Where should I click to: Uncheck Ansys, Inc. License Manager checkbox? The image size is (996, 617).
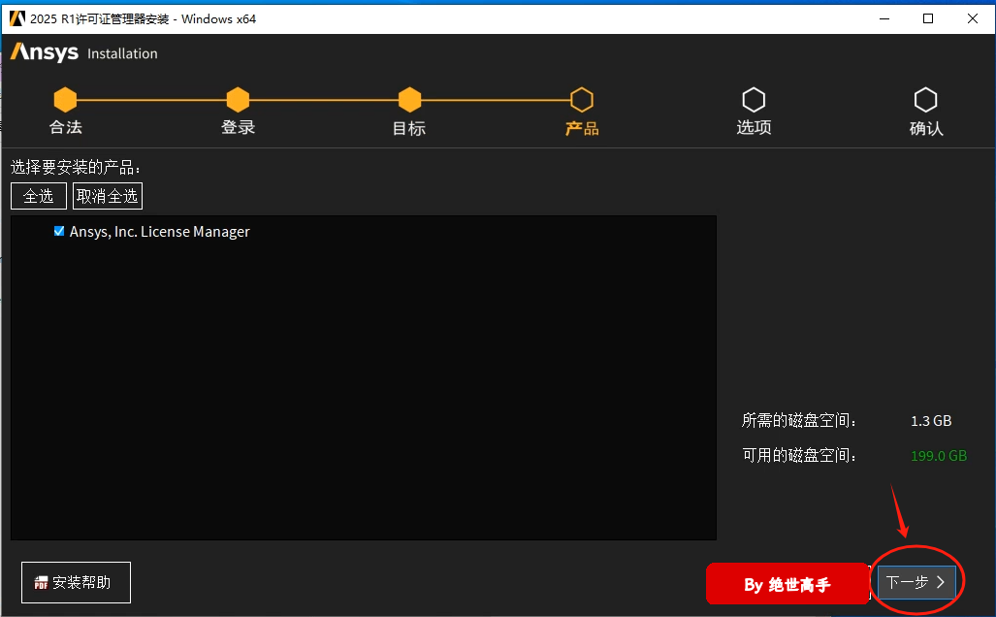tap(59, 231)
